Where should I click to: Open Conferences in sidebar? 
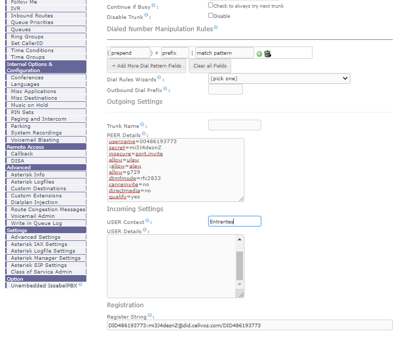click(27, 77)
